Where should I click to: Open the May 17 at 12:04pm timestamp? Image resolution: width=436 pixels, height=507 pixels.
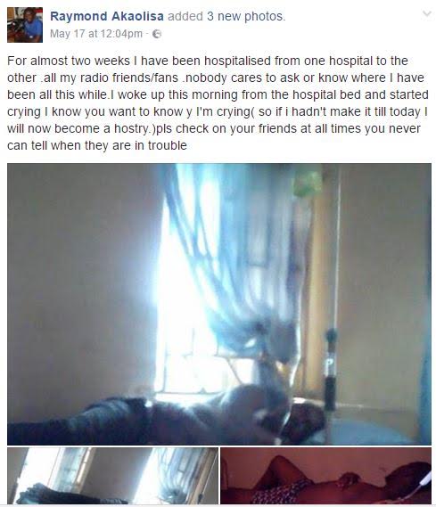(x=96, y=34)
